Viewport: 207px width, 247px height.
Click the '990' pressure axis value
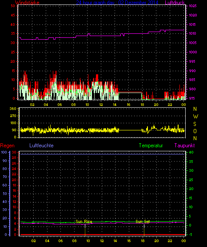pyautogui.click(x=192, y=71)
